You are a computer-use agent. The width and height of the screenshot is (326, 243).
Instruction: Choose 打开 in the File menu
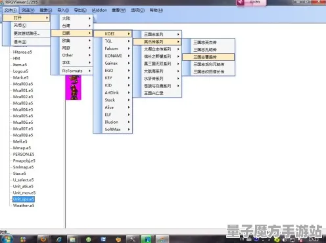point(26,18)
